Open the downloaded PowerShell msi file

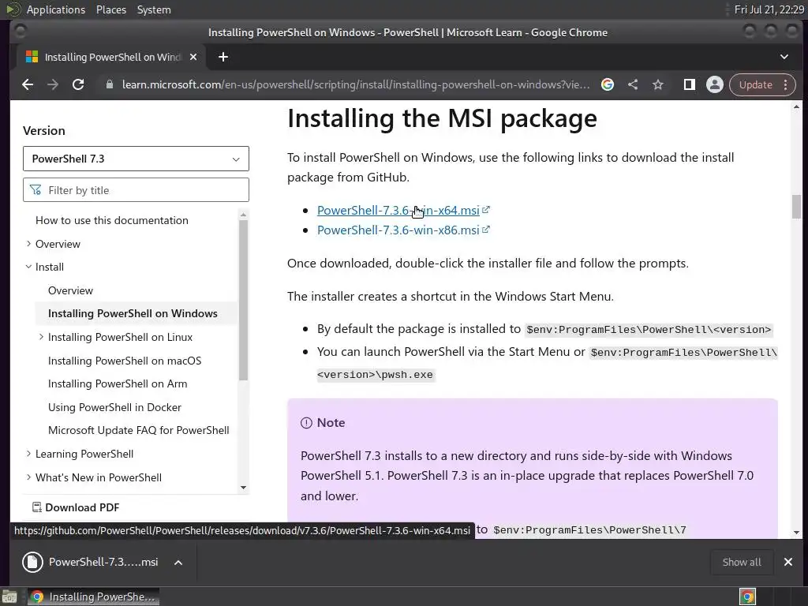(91, 562)
